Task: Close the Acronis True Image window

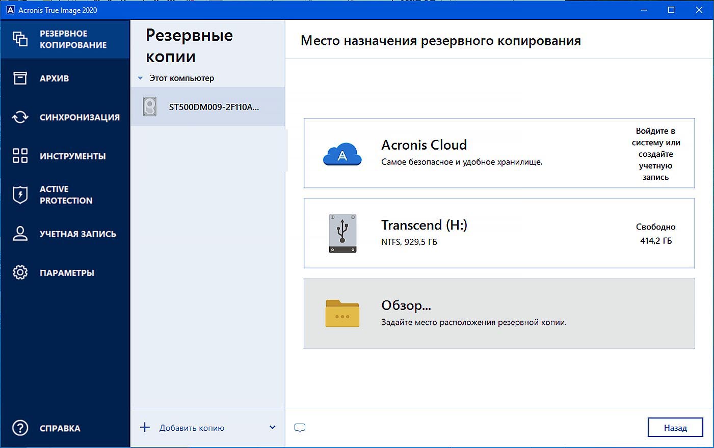Action: (699, 10)
